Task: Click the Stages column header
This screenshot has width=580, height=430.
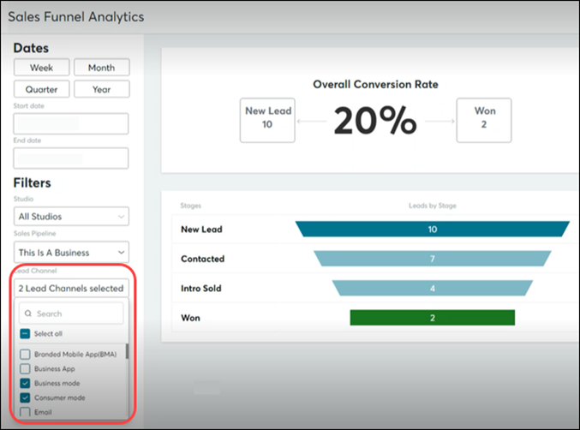Action: tap(191, 206)
